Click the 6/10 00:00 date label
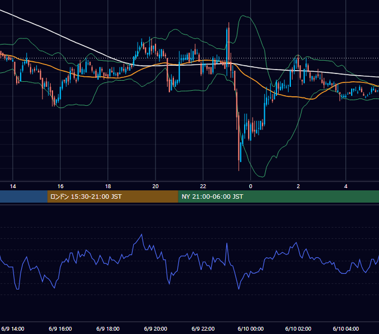 [251, 329]
